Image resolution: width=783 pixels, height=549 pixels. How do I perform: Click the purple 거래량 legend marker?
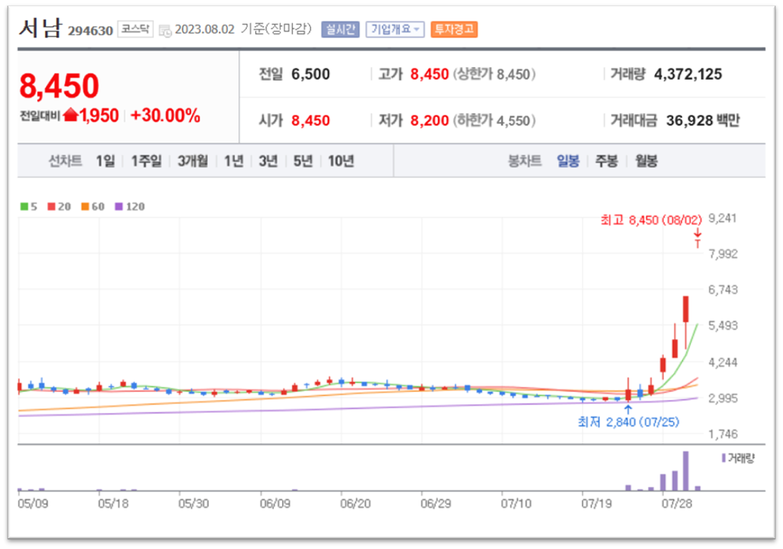(723, 458)
